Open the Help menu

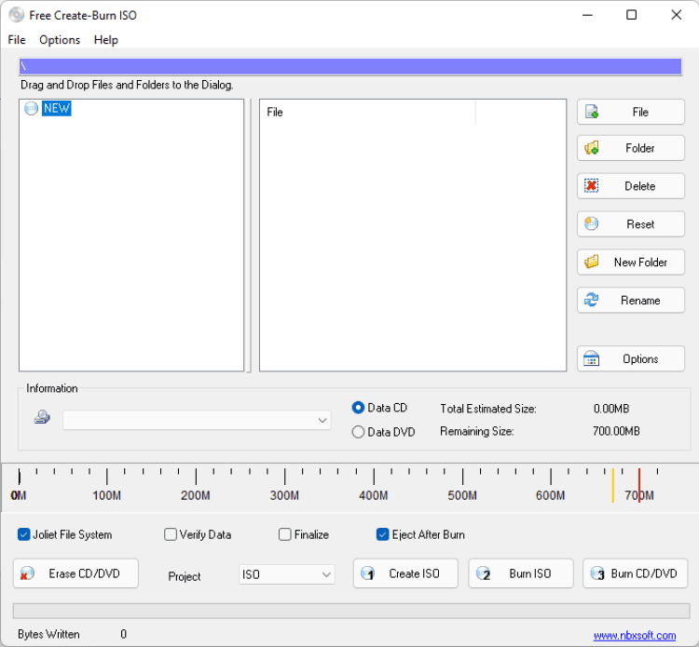point(105,40)
